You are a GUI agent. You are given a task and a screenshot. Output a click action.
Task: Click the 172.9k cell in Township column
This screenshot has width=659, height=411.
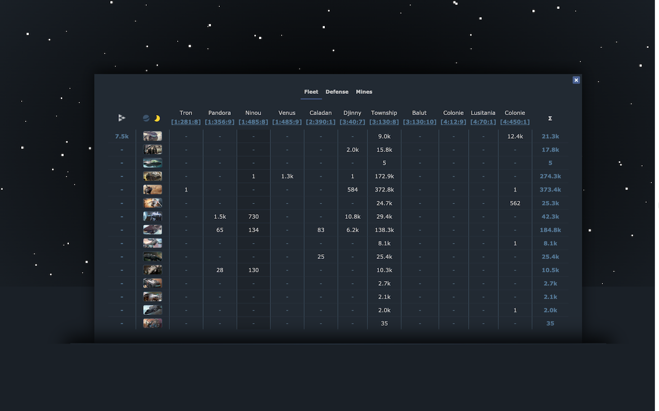pos(384,176)
